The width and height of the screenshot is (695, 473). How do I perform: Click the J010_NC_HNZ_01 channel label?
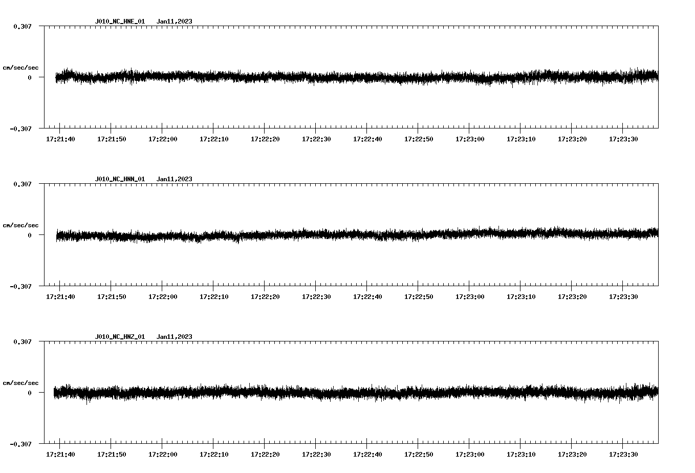119,337
